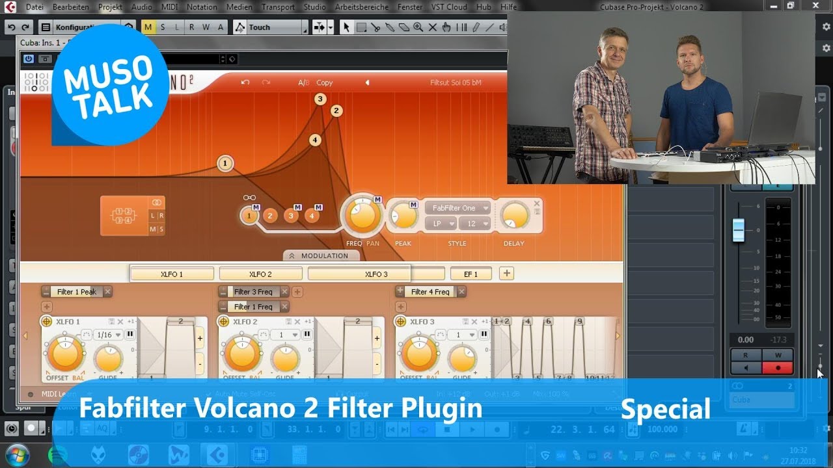Remove filter with X near Delay knob

pyautogui.click(x=537, y=203)
